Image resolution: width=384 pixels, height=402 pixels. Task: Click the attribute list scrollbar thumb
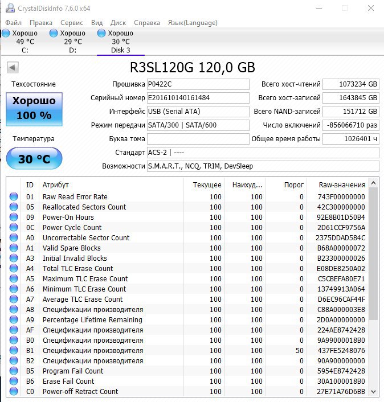click(x=374, y=253)
